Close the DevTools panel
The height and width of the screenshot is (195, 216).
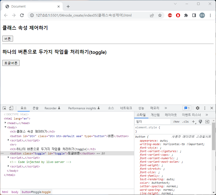tap(212, 108)
